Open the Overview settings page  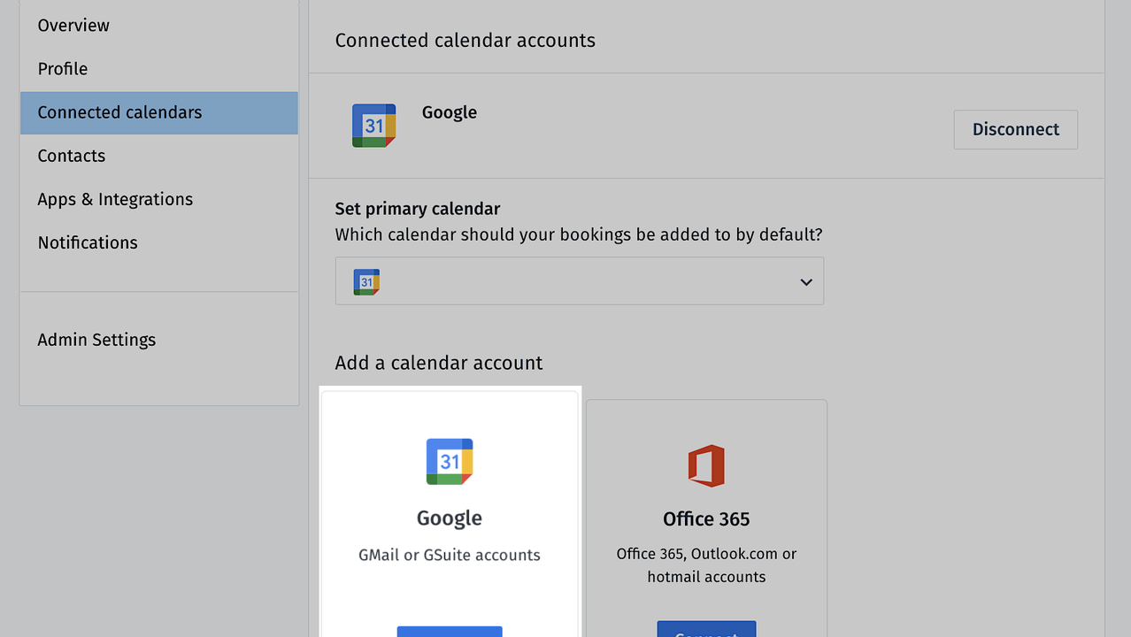coord(73,25)
